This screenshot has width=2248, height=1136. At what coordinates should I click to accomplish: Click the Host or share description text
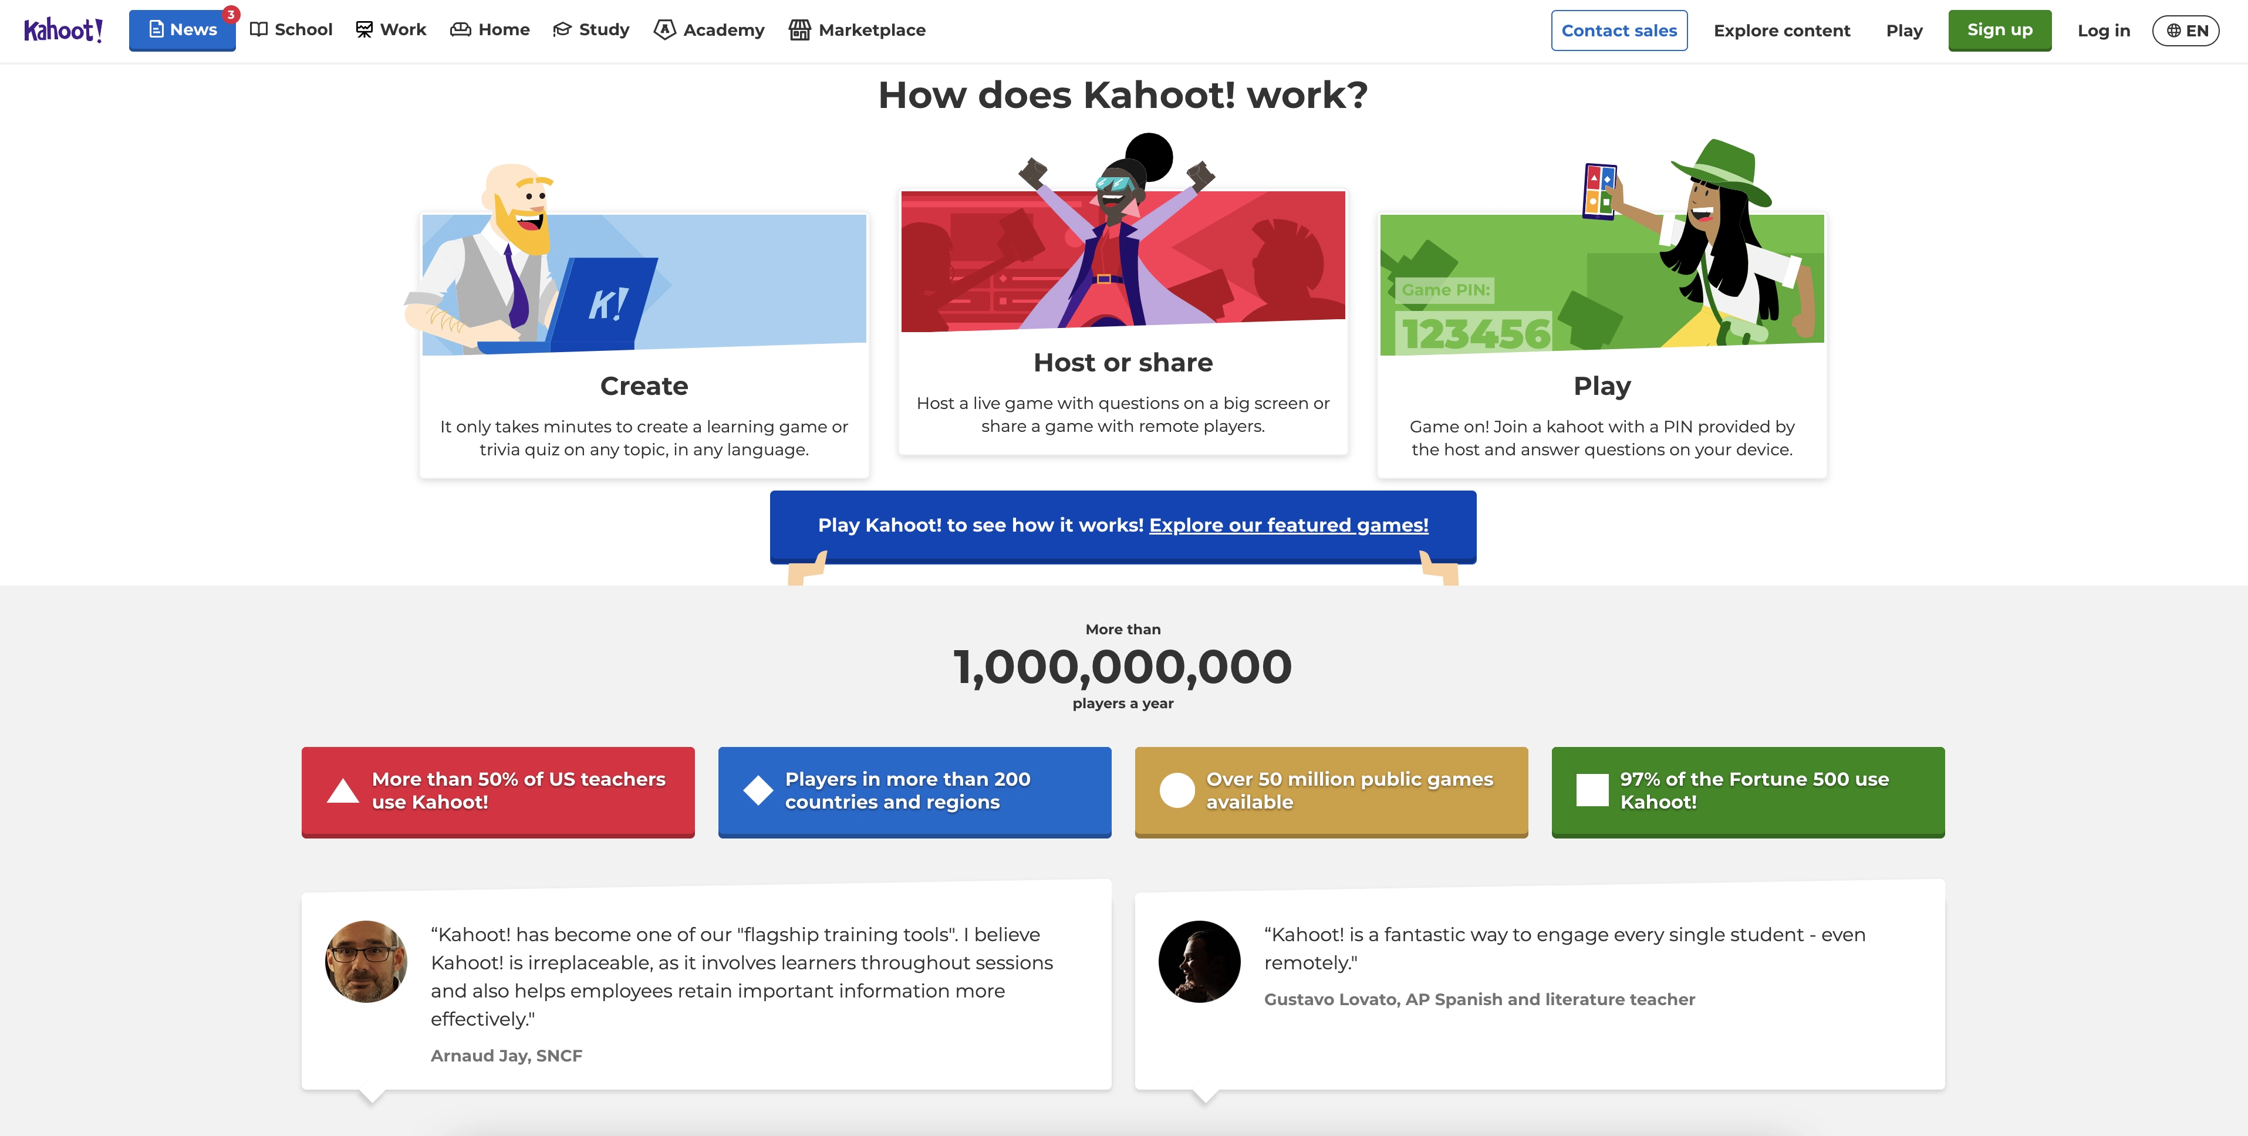click(x=1123, y=414)
